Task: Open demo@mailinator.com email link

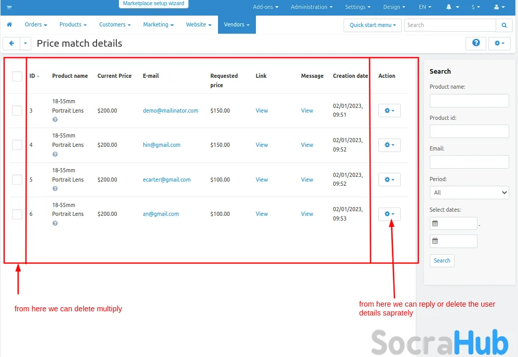Action: pyautogui.click(x=170, y=111)
